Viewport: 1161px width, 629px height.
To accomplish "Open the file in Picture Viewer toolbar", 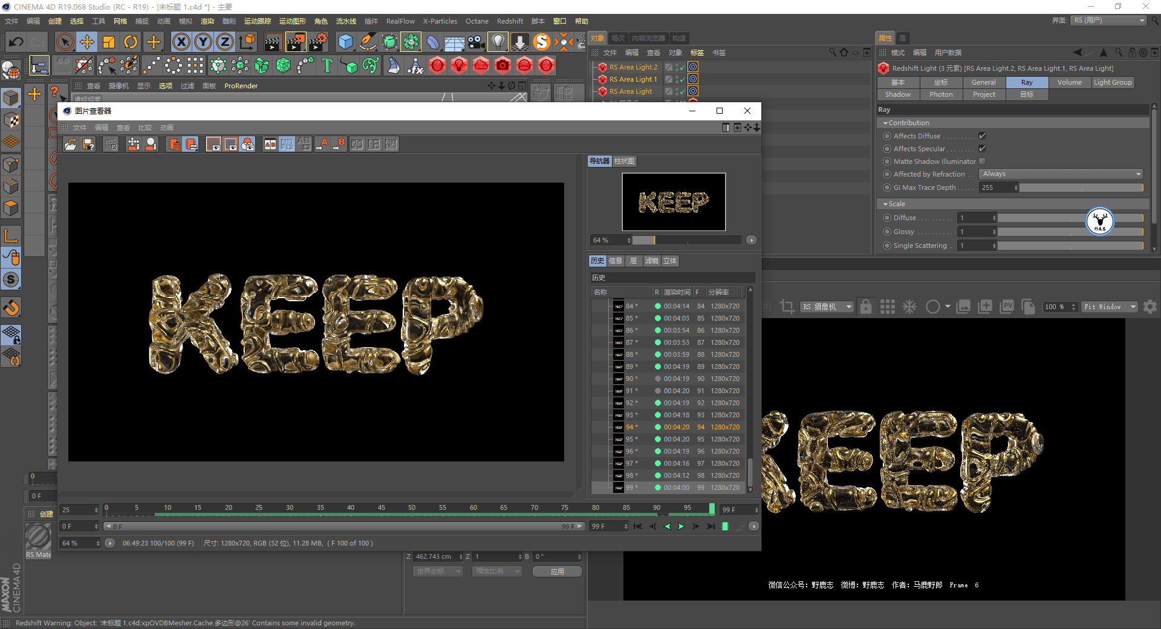I will pyautogui.click(x=71, y=144).
